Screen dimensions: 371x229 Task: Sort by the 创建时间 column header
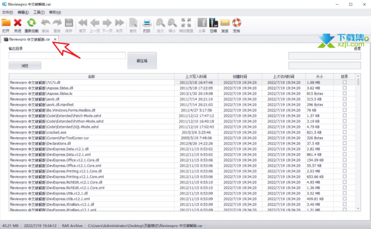coord(240,76)
